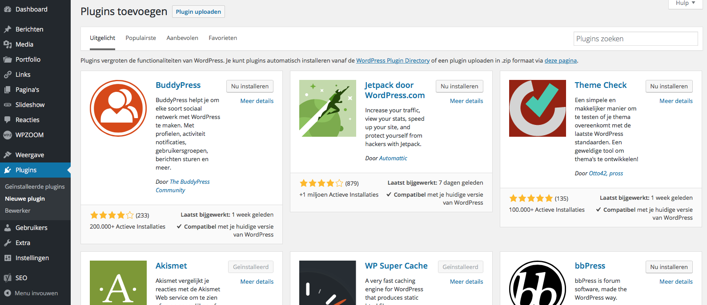
Task: Install Theme Check with Nu installeren
Action: (x=669, y=86)
